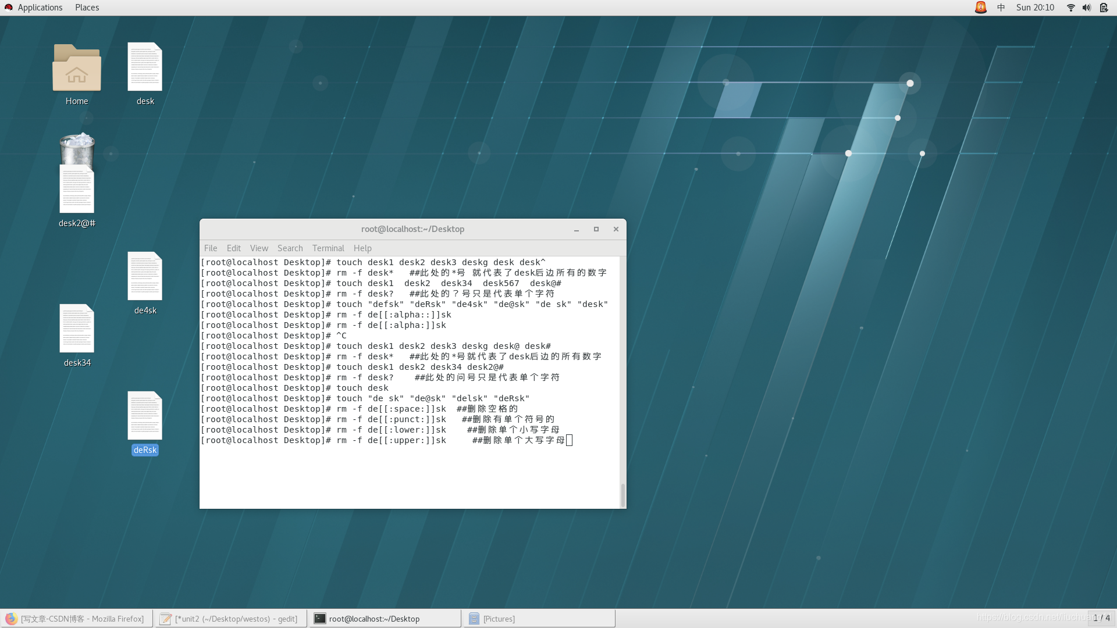Switch to gedit unit2 taskbar window
Viewport: 1117px width, 628px height.
point(231,619)
